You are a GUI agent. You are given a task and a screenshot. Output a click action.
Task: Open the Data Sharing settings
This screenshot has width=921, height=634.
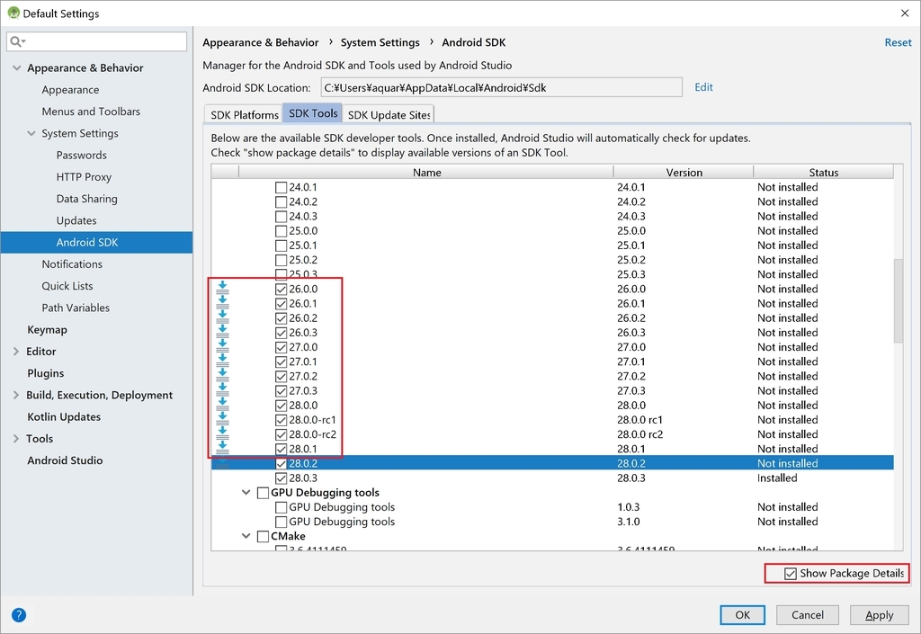point(87,199)
